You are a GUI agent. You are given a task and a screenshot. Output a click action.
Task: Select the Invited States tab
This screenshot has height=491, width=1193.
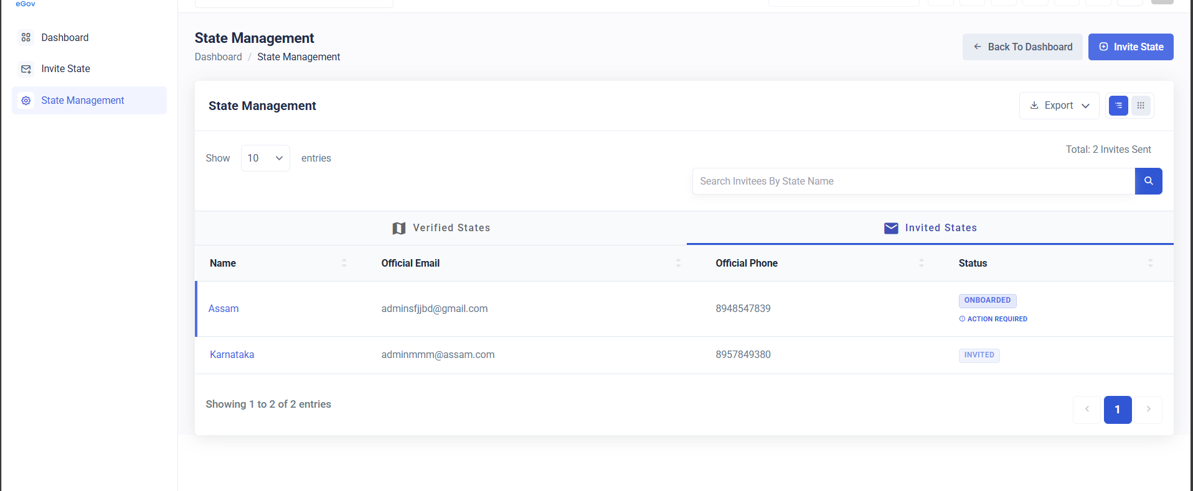pos(930,228)
